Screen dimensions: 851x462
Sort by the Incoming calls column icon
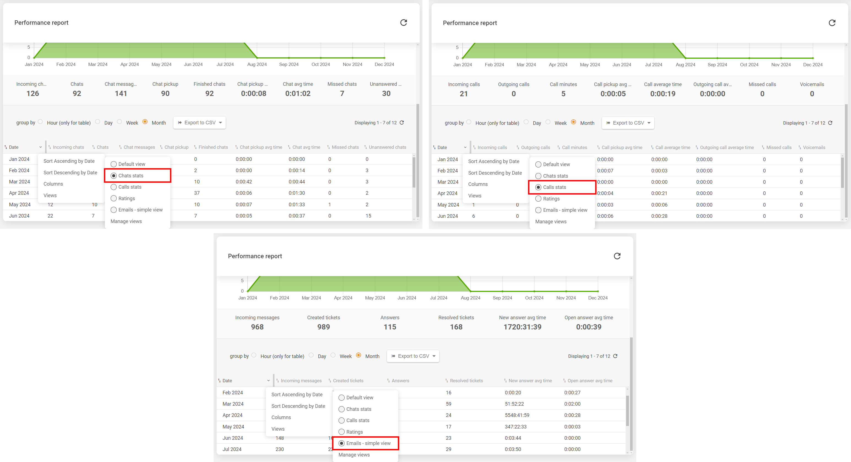tap(474, 147)
